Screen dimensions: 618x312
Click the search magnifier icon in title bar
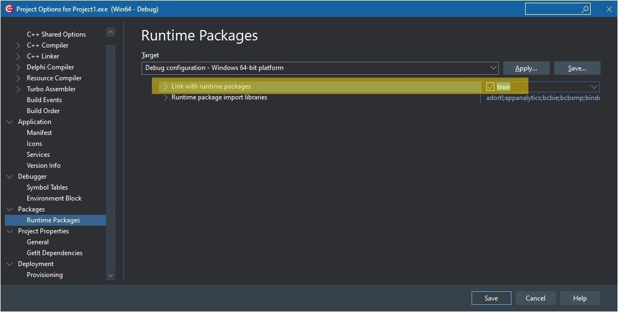point(585,9)
